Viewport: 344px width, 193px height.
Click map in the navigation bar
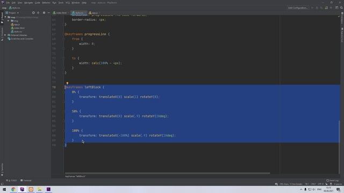click(x=4, y=8)
